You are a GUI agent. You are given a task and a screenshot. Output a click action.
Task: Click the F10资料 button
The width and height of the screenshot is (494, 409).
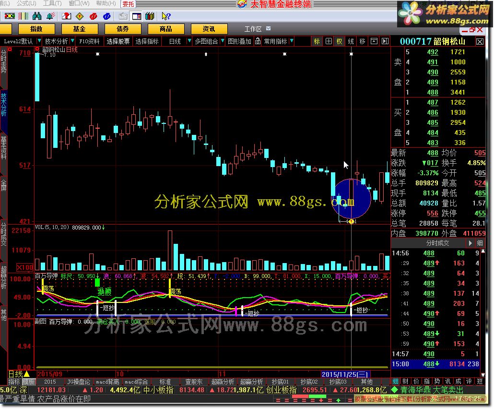90,41
